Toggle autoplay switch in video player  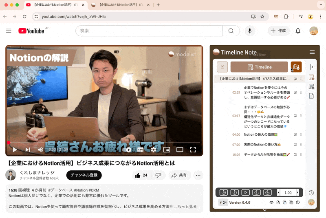pyautogui.click(x=128, y=150)
